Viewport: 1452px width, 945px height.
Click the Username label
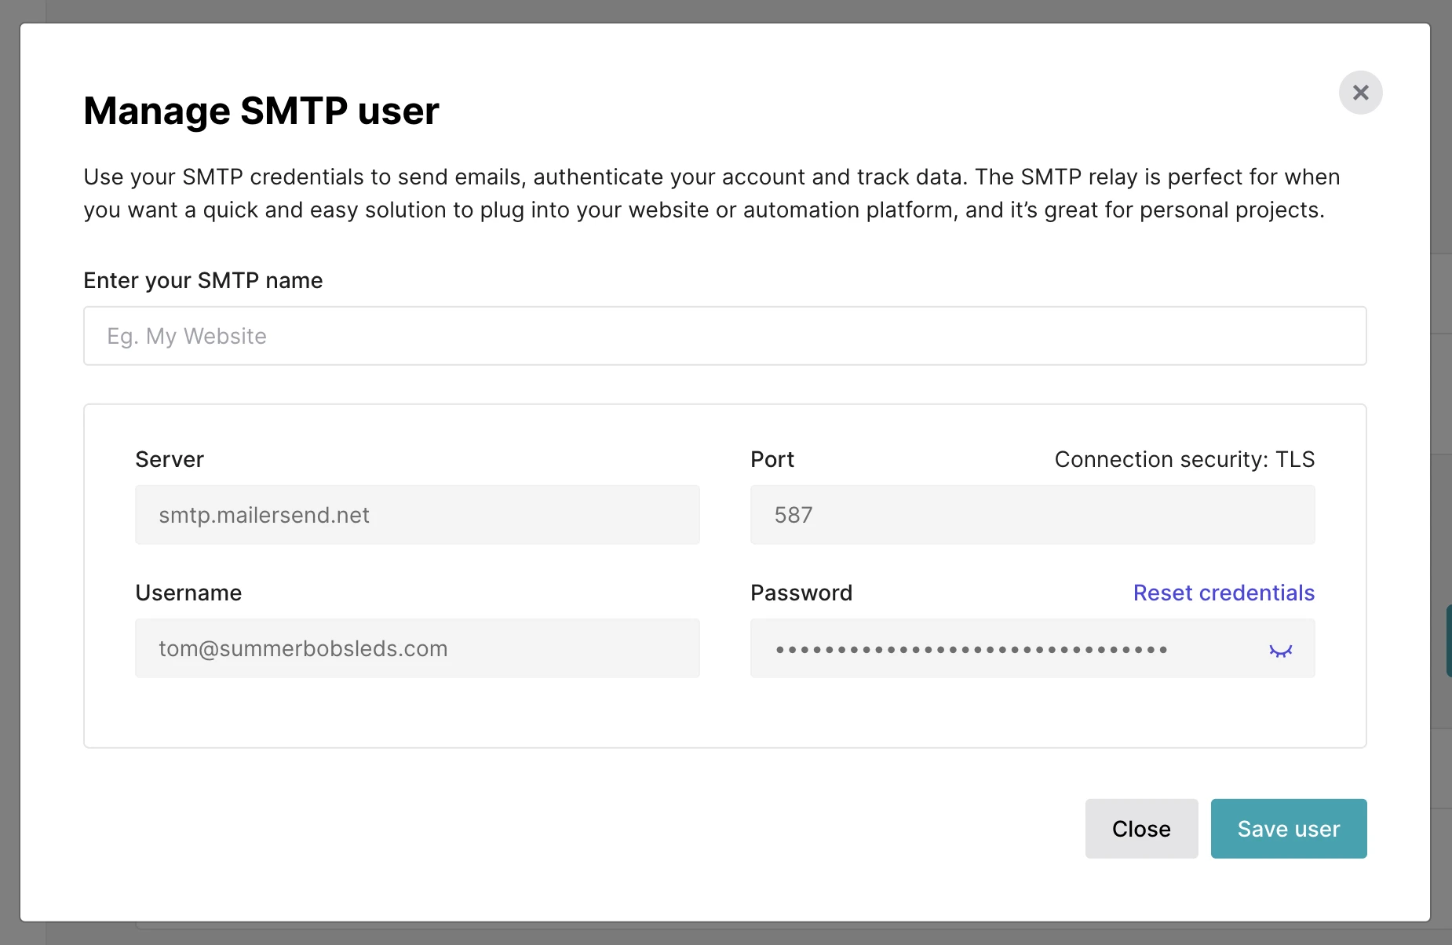pos(188,593)
